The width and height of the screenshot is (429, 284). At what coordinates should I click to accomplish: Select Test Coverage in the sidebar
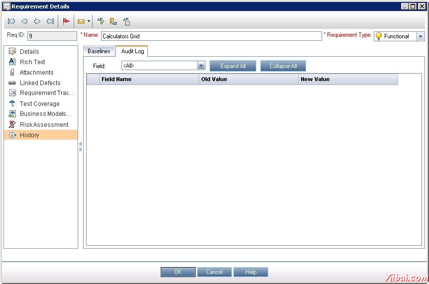[x=39, y=104]
